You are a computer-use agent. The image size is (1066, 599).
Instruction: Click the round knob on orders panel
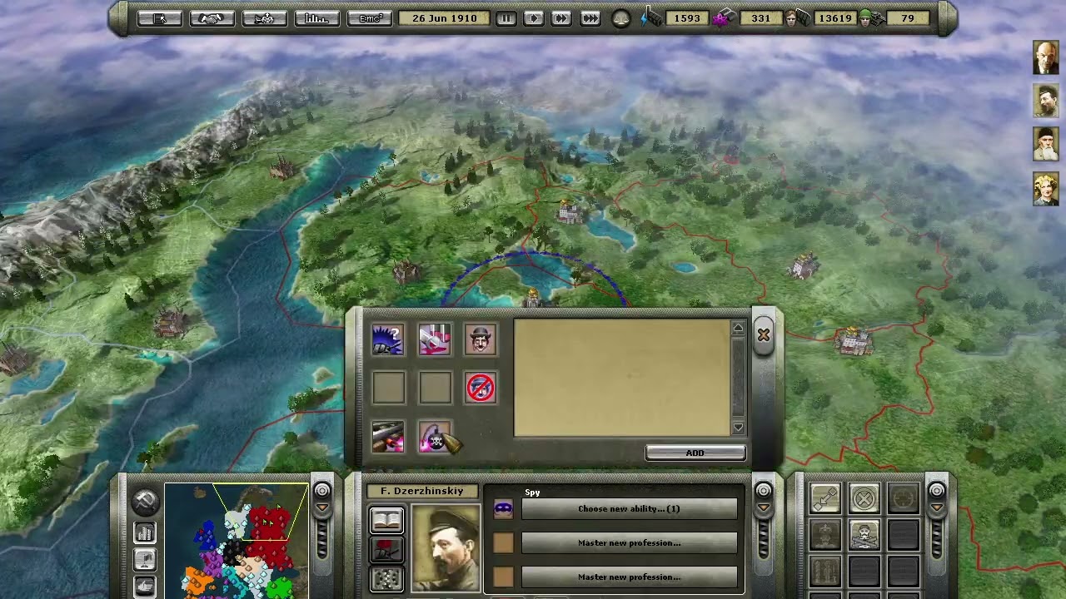[x=937, y=491]
